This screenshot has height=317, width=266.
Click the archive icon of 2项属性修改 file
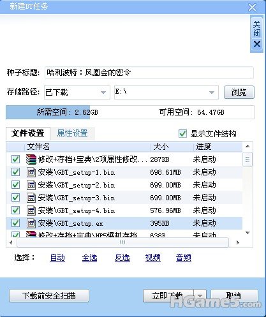[31, 159]
